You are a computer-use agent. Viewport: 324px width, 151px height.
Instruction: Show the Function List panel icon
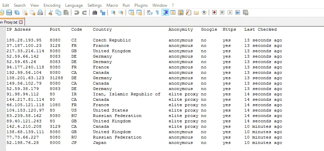[x=189, y=12]
